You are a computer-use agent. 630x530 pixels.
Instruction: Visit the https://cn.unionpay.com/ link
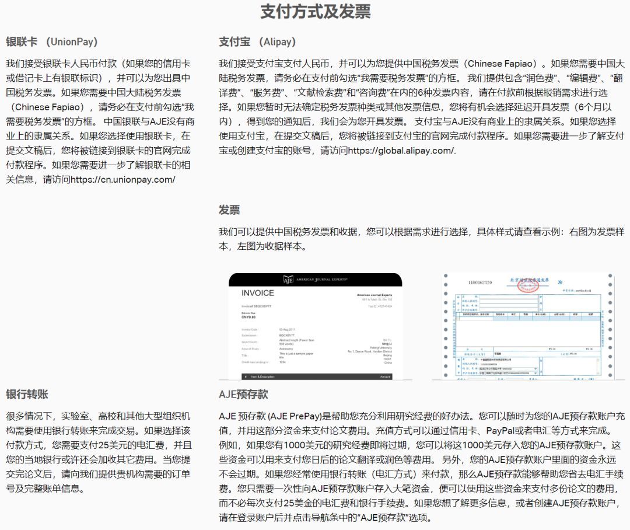tap(123, 179)
